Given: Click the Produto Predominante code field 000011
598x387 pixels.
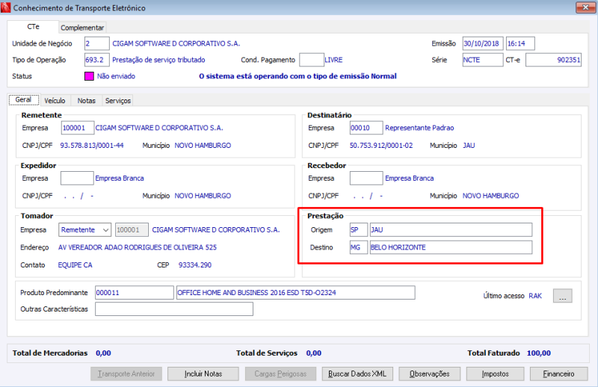Looking at the screenshot, I should click(135, 293).
